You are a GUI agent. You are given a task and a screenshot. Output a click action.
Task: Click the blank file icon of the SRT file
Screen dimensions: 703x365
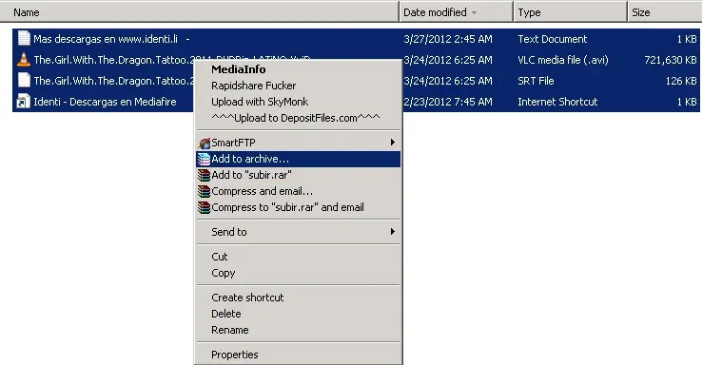[24, 81]
